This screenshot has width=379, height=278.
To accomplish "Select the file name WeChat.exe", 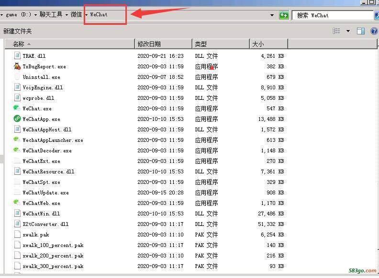I will [x=37, y=108].
